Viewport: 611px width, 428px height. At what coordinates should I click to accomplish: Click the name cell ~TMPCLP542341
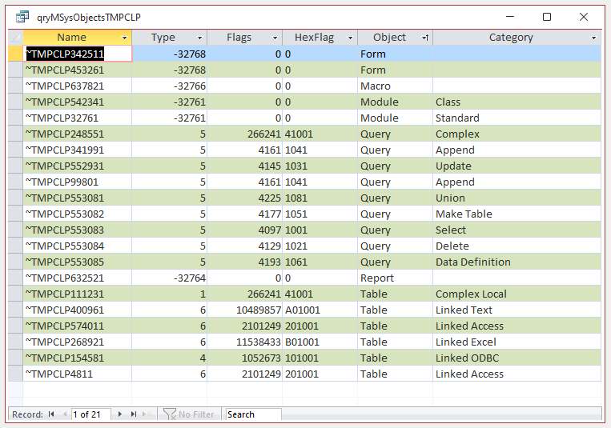pos(78,102)
